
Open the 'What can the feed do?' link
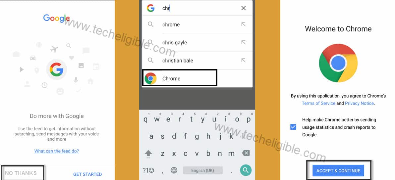tap(57, 151)
